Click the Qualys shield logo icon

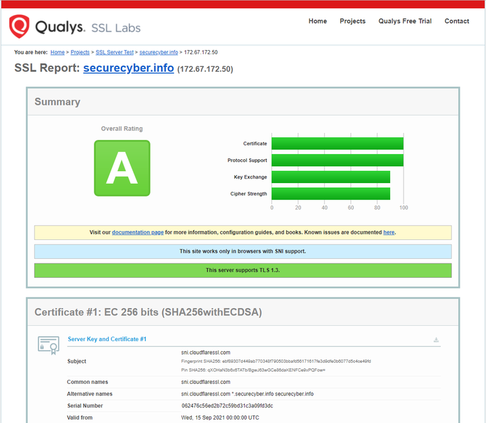coord(19,26)
